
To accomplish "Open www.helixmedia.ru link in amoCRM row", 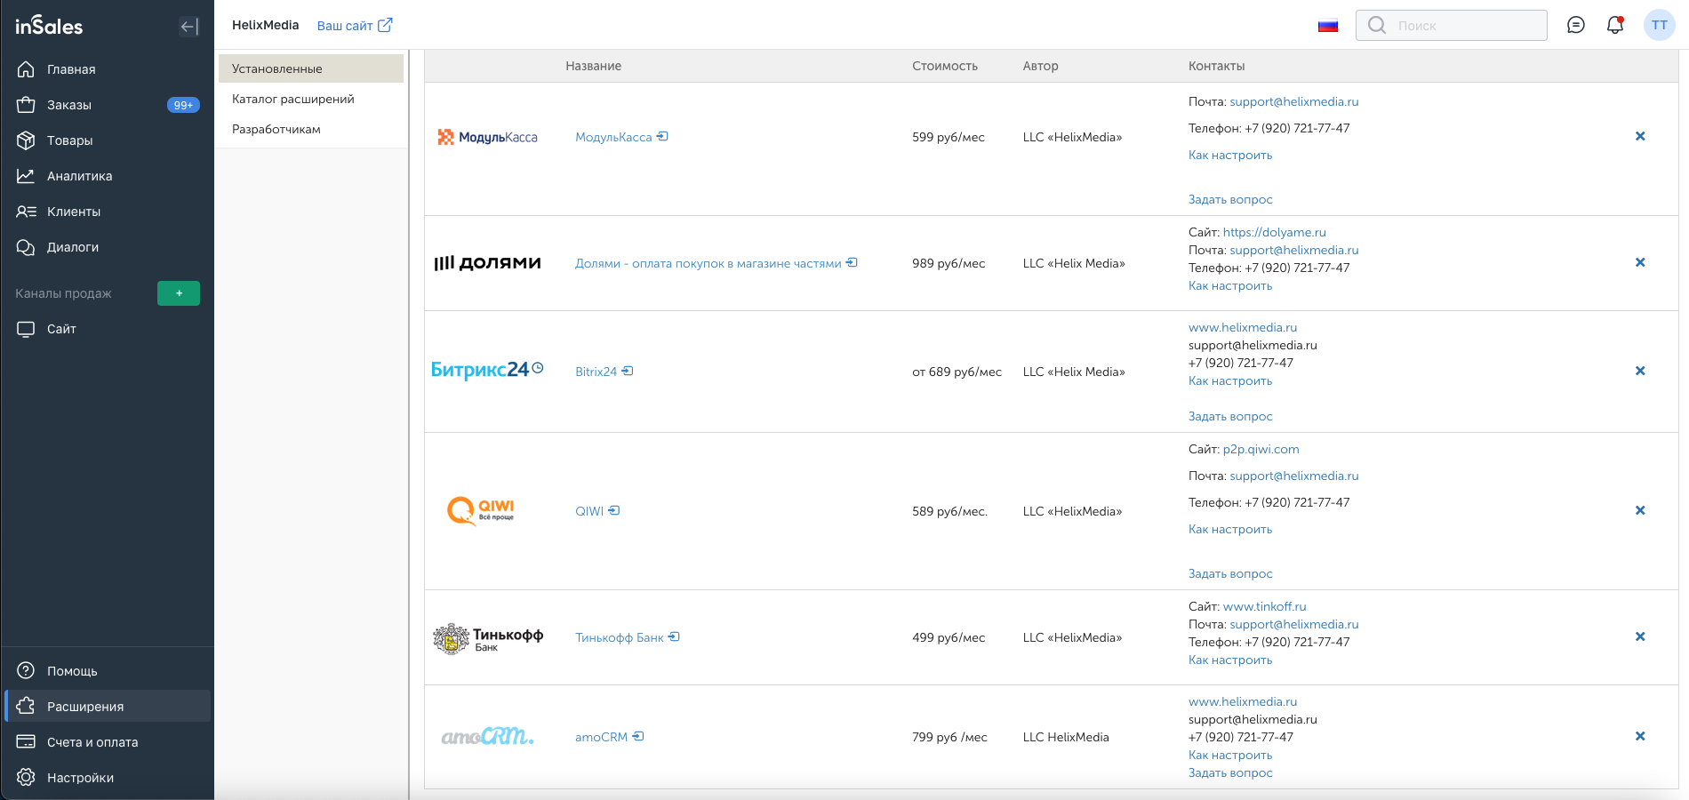I will pyautogui.click(x=1243, y=701).
